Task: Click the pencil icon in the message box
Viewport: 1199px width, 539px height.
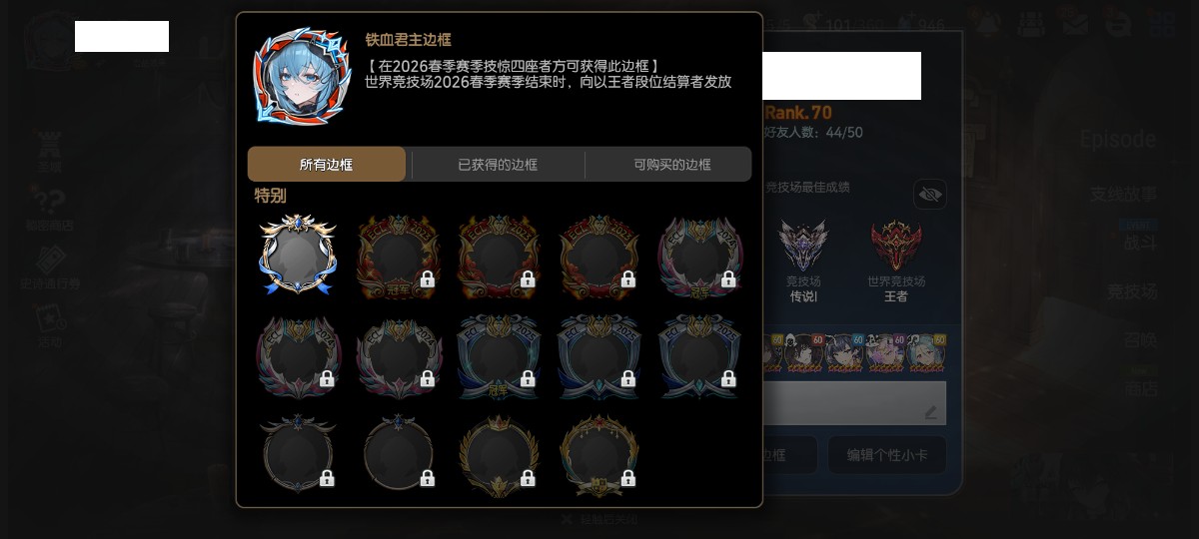Action: pyautogui.click(x=931, y=411)
